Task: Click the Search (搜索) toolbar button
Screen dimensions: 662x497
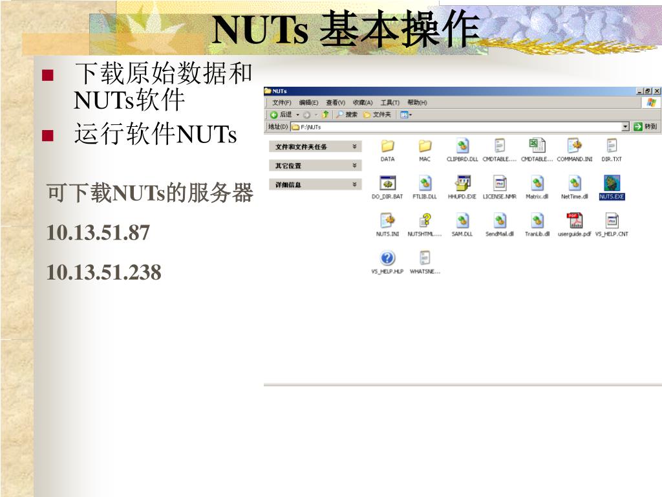Action: pos(347,115)
